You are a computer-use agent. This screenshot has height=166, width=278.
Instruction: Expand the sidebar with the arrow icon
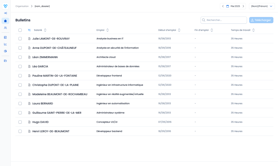click(x=5, y=13)
